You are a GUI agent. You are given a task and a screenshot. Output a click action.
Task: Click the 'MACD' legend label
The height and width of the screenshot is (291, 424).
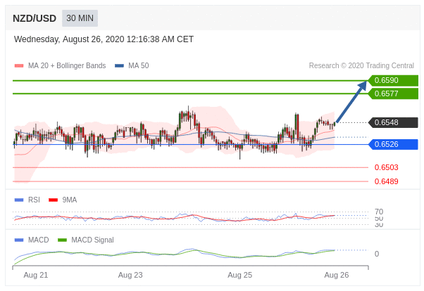(x=39, y=240)
